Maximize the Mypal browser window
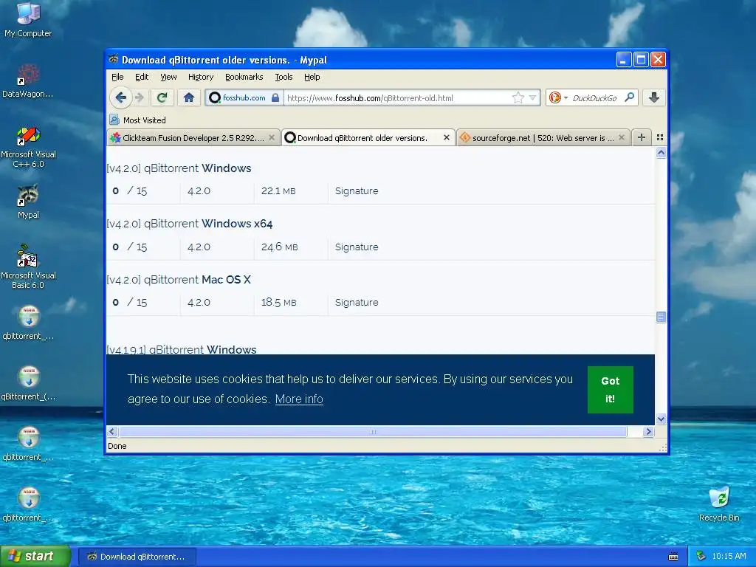Viewport: 756px width, 567px height. [x=641, y=60]
